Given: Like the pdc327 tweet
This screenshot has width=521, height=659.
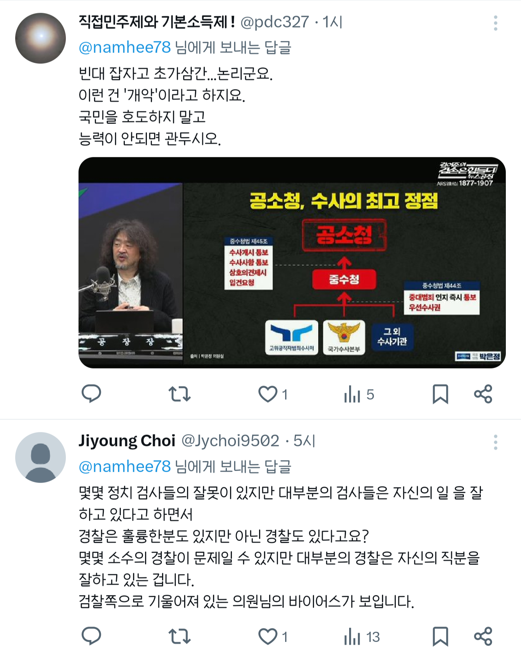Looking at the screenshot, I should (273, 394).
